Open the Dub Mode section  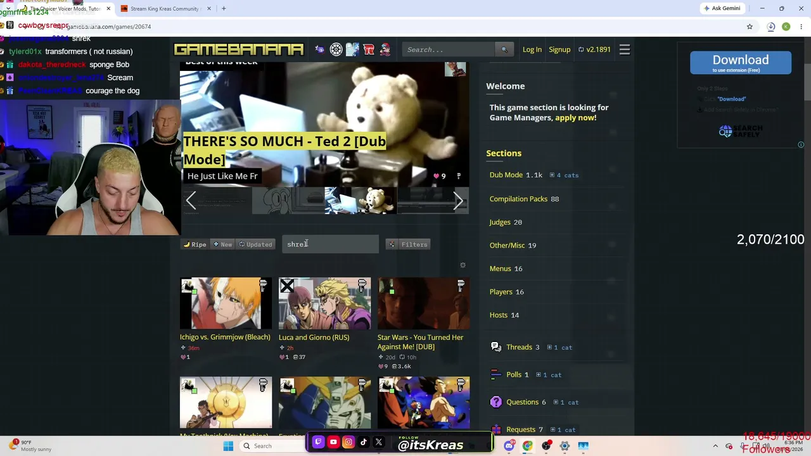(x=506, y=175)
